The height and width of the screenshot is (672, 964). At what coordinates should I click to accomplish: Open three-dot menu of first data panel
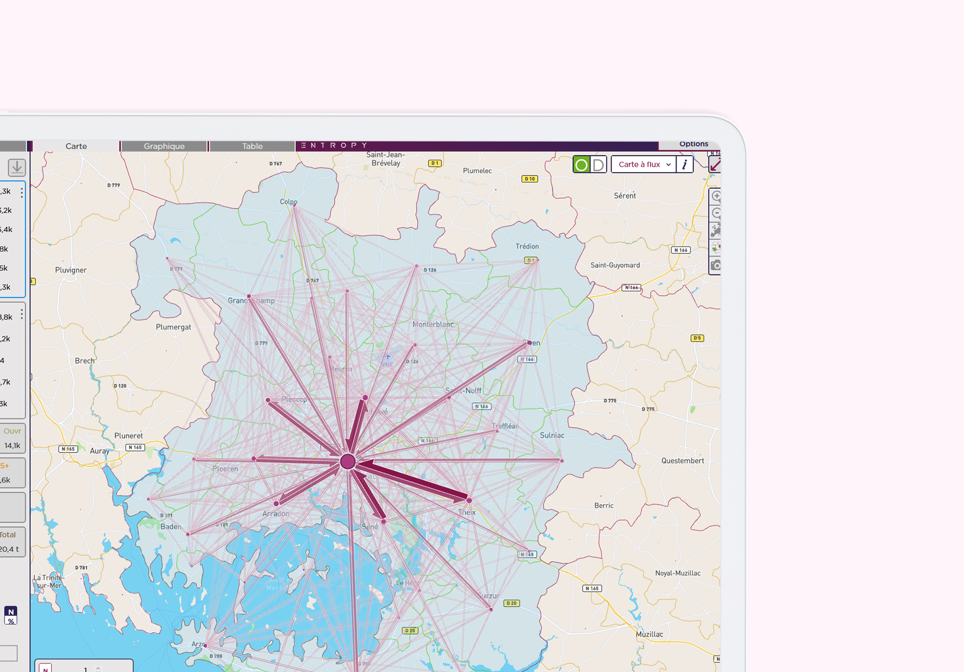tap(22, 192)
